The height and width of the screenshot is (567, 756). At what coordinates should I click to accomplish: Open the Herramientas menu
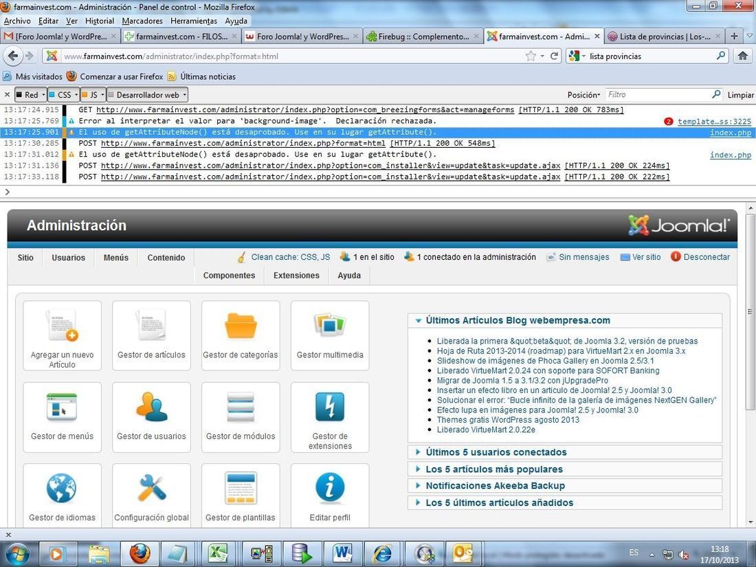point(194,21)
